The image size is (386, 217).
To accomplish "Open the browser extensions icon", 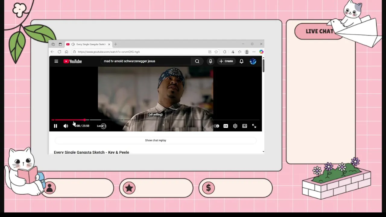I will click(x=225, y=52).
